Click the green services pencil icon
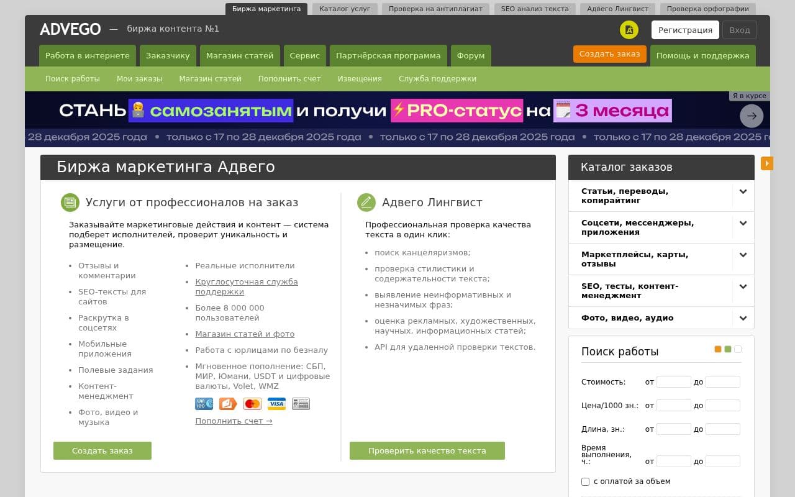The width and height of the screenshot is (795, 497). point(366,202)
